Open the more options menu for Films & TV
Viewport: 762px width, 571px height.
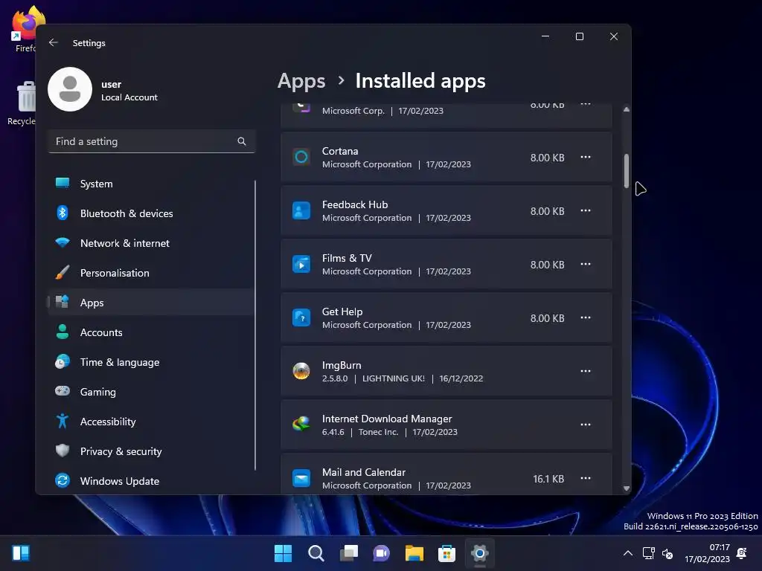pos(586,264)
